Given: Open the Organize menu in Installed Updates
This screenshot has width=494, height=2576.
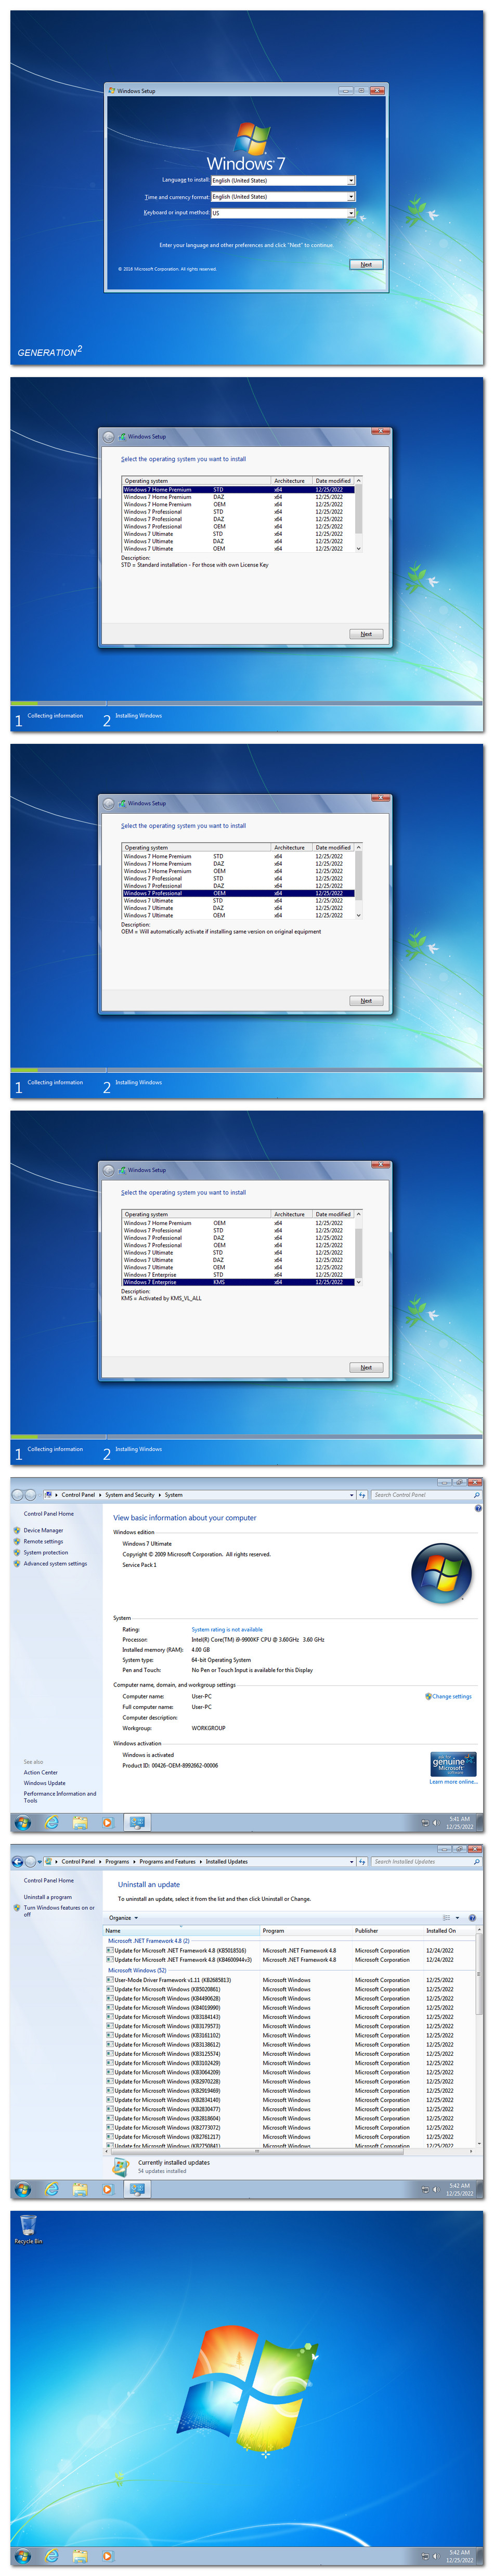Looking at the screenshot, I should click(123, 1918).
